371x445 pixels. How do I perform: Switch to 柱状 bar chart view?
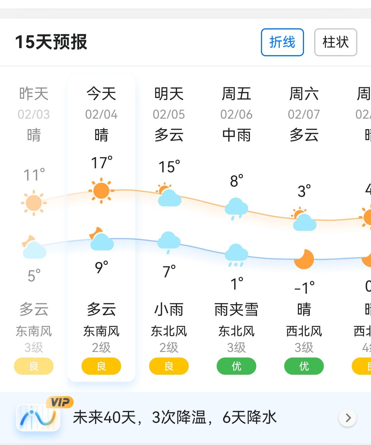pos(335,42)
